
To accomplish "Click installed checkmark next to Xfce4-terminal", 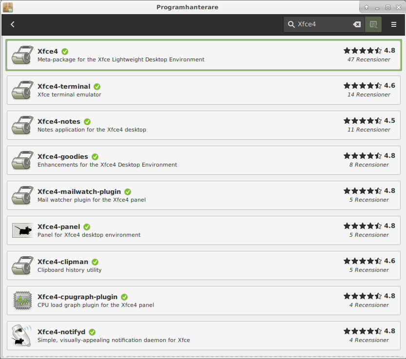I will [x=97, y=87].
